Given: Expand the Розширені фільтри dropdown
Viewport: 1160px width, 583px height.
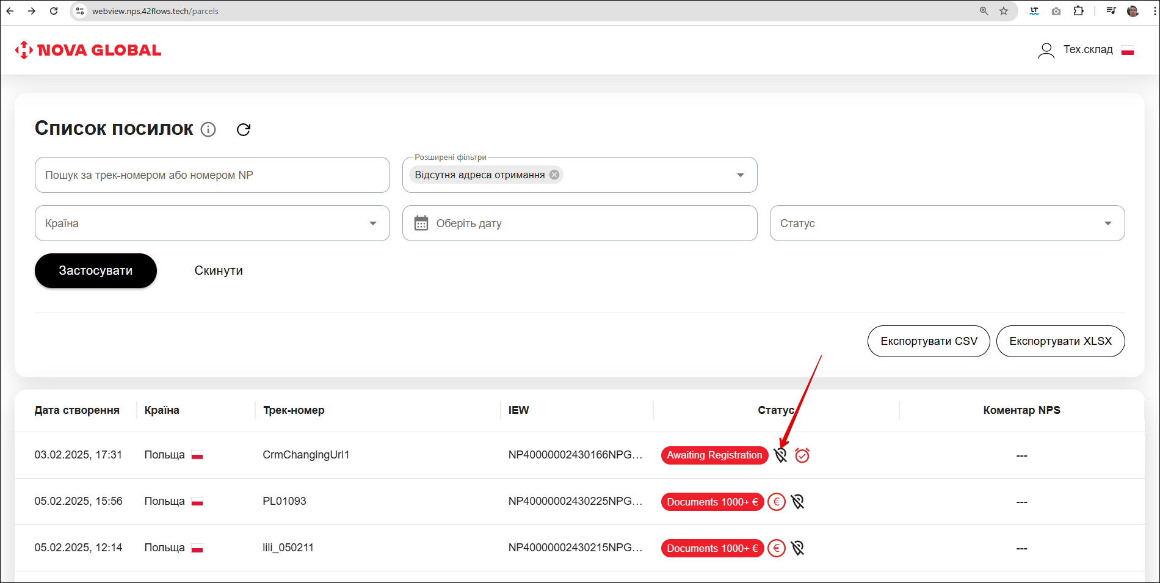Looking at the screenshot, I should pos(740,175).
